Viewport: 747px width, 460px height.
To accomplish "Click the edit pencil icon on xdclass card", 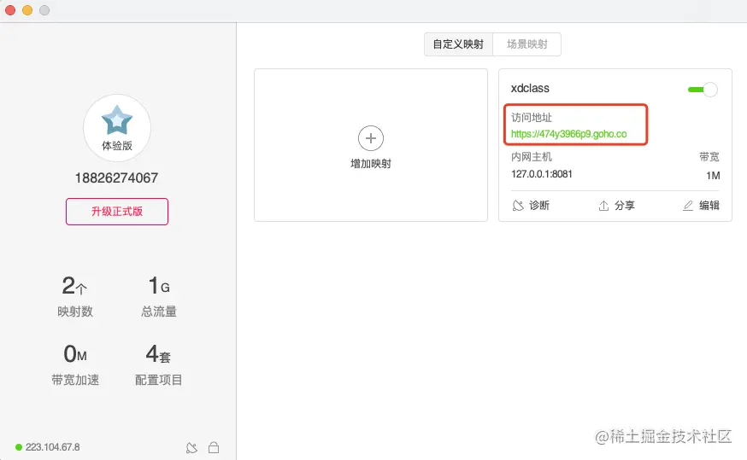I will [689, 206].
